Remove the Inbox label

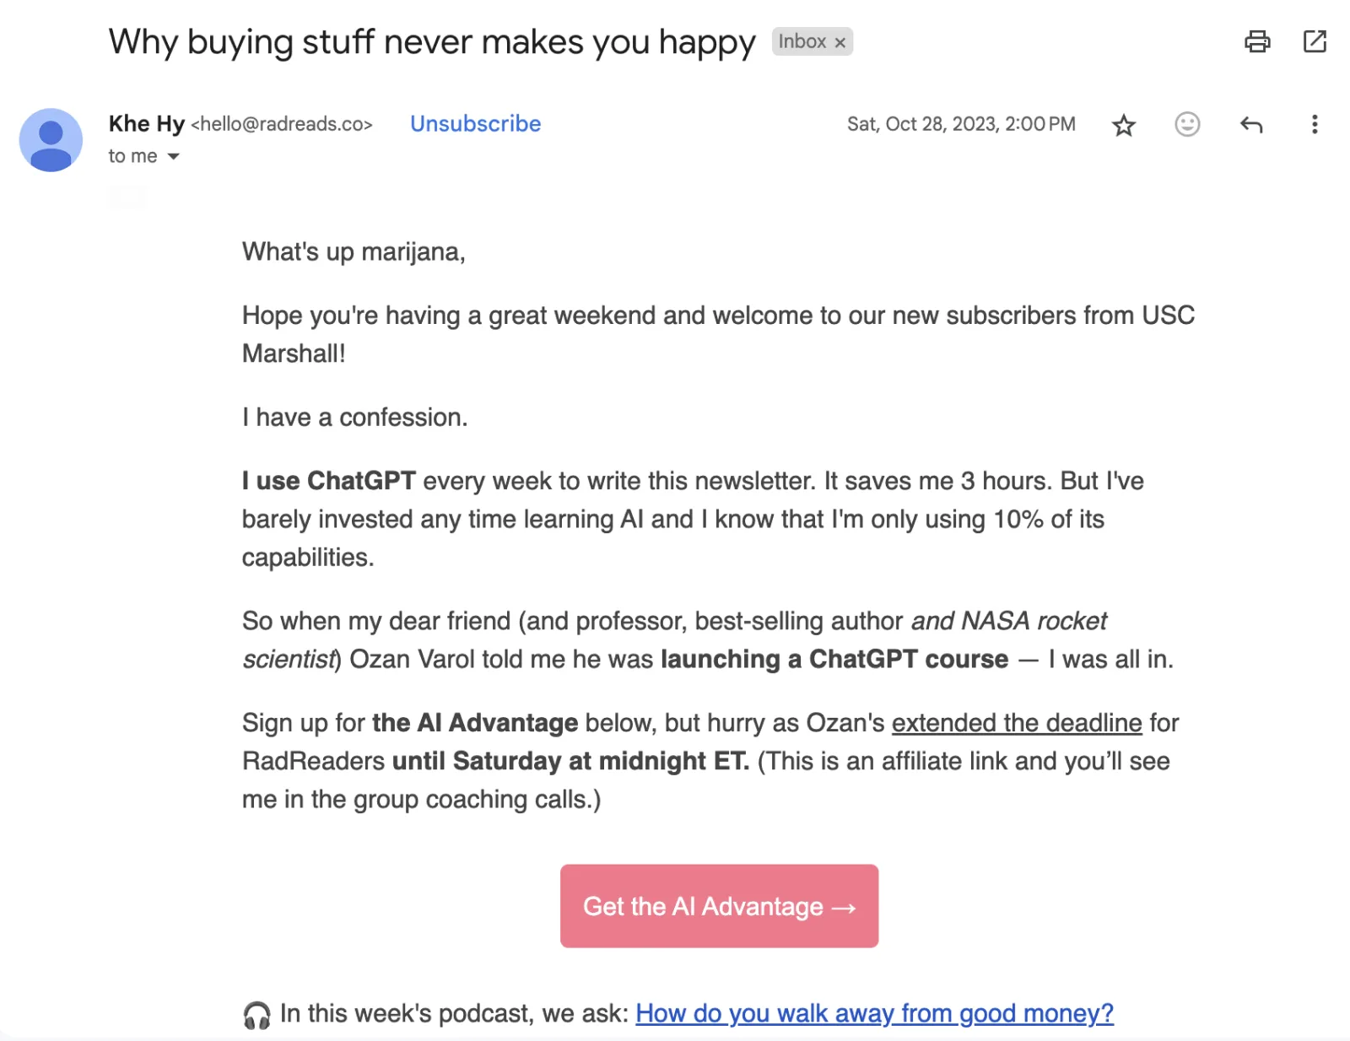pyautogui.click(x=840, y=42)
